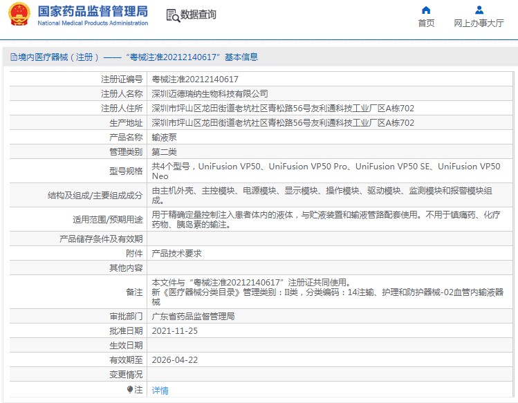Select the 第二类 category value
Viewport: 518px width, 403px height.
(x=164, y=152)
